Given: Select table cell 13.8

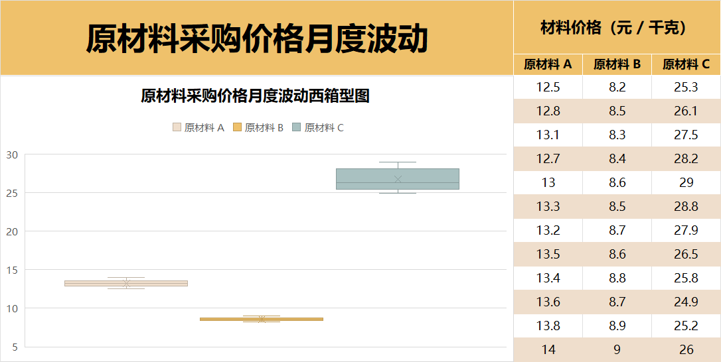Looking at the screenshot, I should pos(548,326).
